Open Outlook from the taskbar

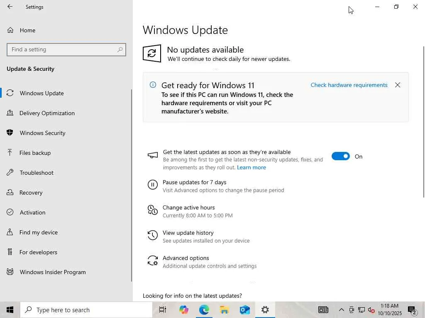245,310
